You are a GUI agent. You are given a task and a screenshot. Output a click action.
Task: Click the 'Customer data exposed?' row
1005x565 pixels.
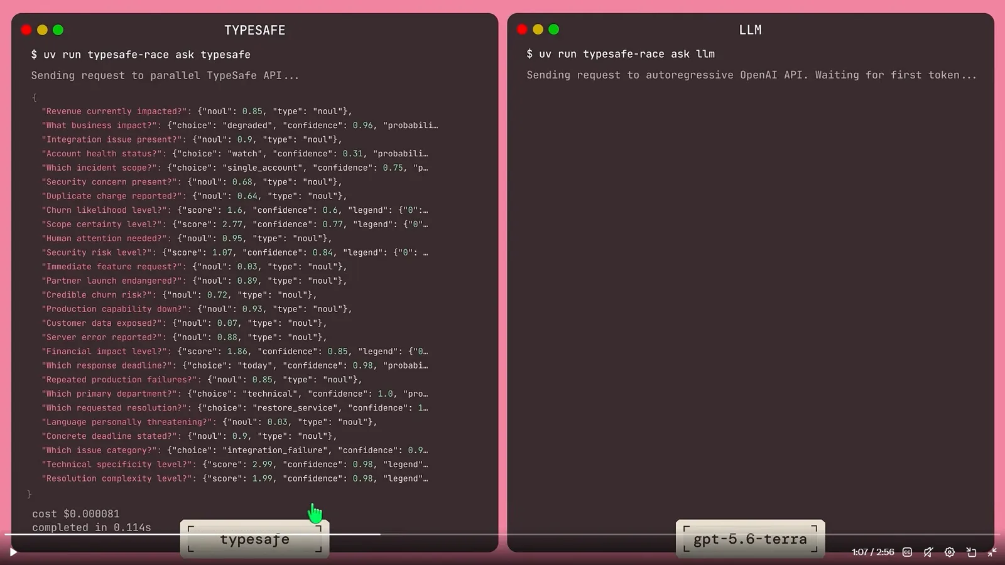[x=184, y=323]
